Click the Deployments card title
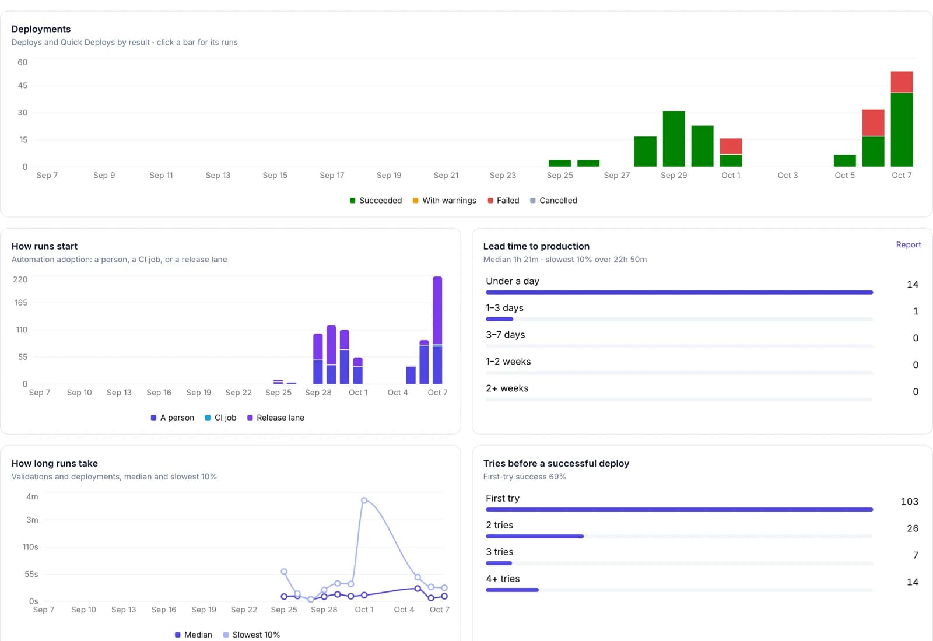The width and height of the screenshot is (933, 641). click(41, 29)
